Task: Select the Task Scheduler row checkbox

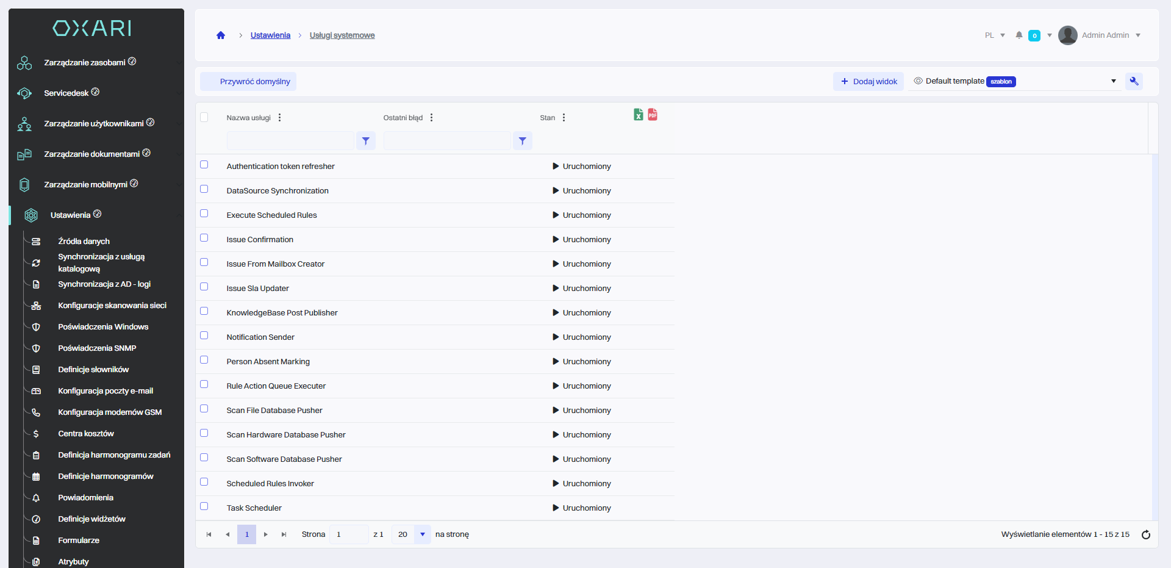Action: click(x=204, y=506)
